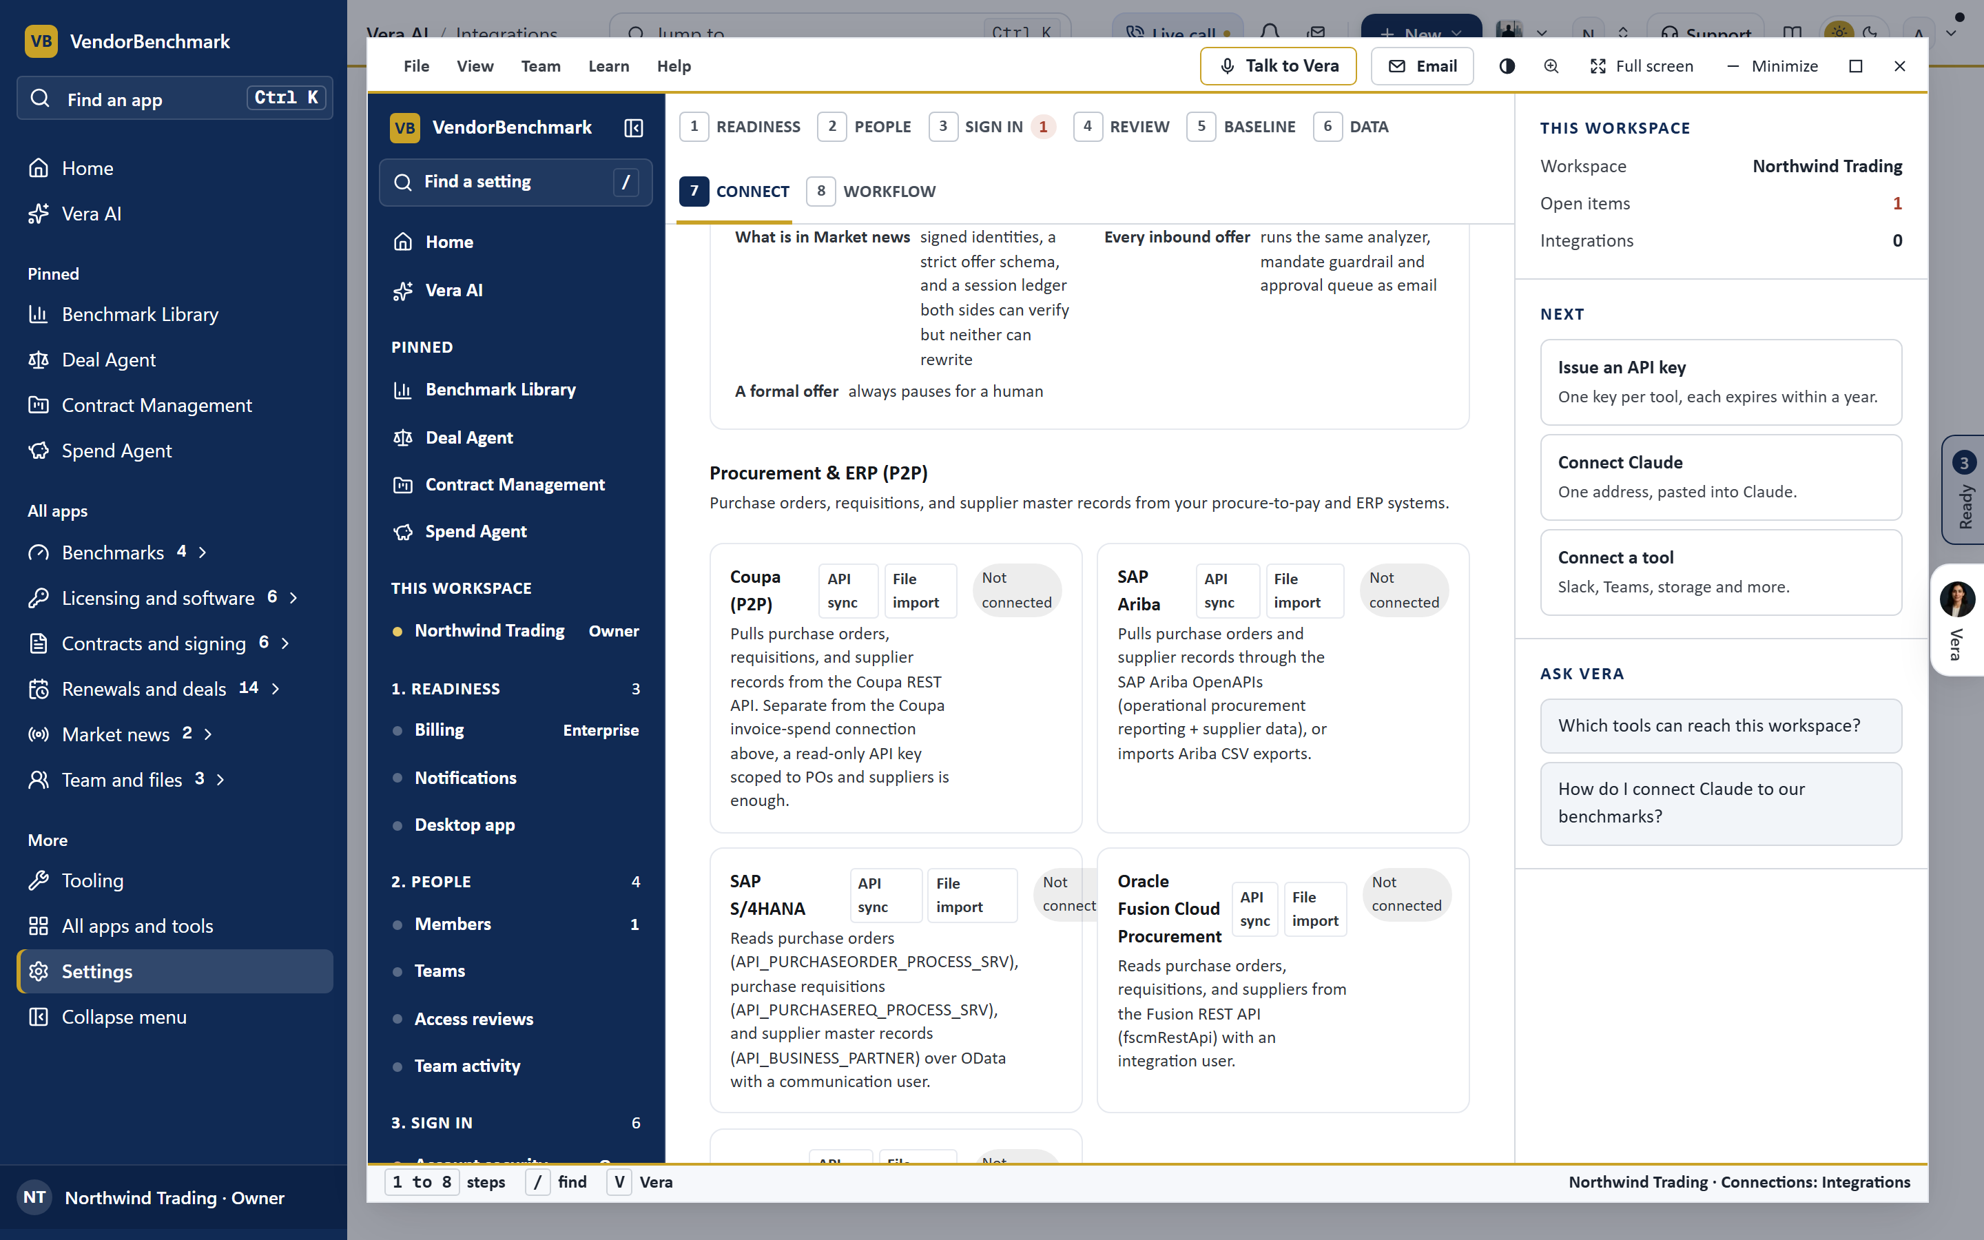Click the Email button
1984x1240 pixels.
tap(1422, 66)
